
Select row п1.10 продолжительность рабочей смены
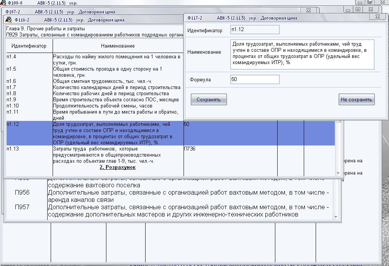point(95,106)
